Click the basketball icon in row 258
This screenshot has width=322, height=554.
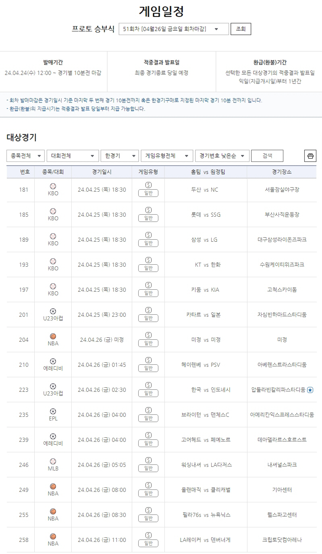pyautogui.click(x=53, y=536)
